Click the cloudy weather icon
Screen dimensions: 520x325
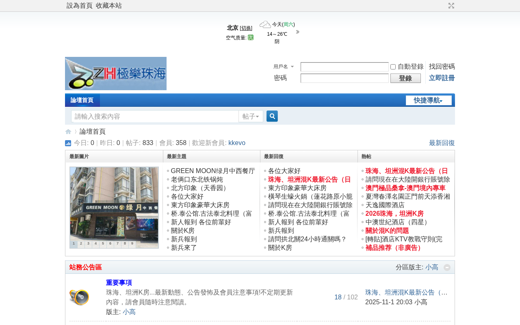point(265,24)
